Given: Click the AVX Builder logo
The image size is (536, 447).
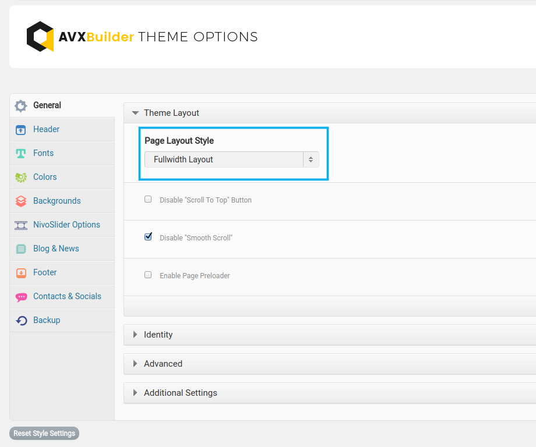Looking at the screenshot, I should click(x=40, y=37).
